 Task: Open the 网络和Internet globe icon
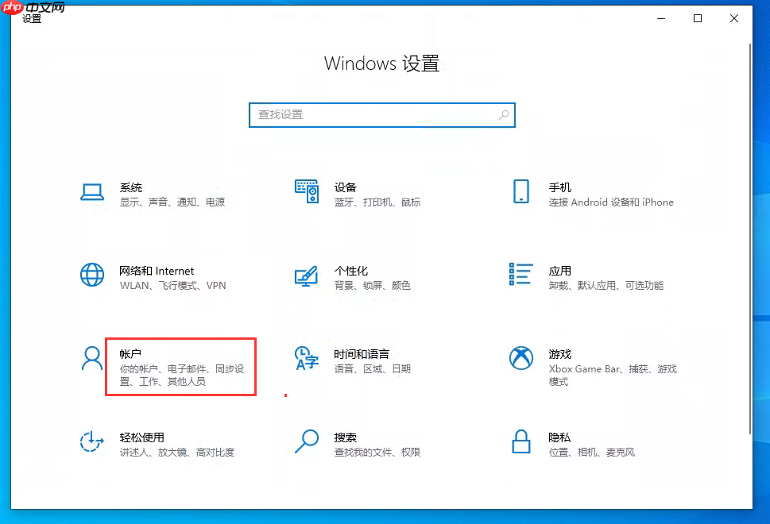tap(92, 276)
